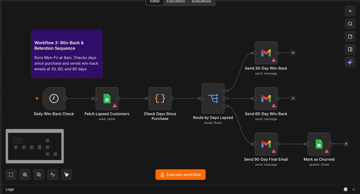This screenshot has width=360, height=194.
Task: Switch to the Editor tab
Action: (x=155, y=2)
